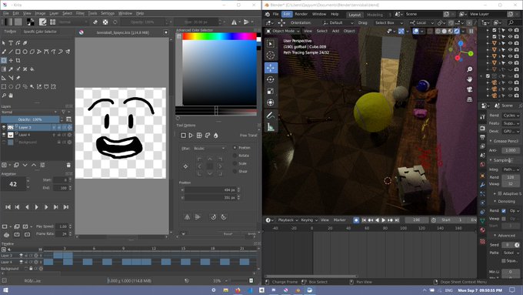Open Krita layer blending mode Normal dropdown
Image resolution: width=523 pixels, height=295 pixels.
[x=29, y=112]
